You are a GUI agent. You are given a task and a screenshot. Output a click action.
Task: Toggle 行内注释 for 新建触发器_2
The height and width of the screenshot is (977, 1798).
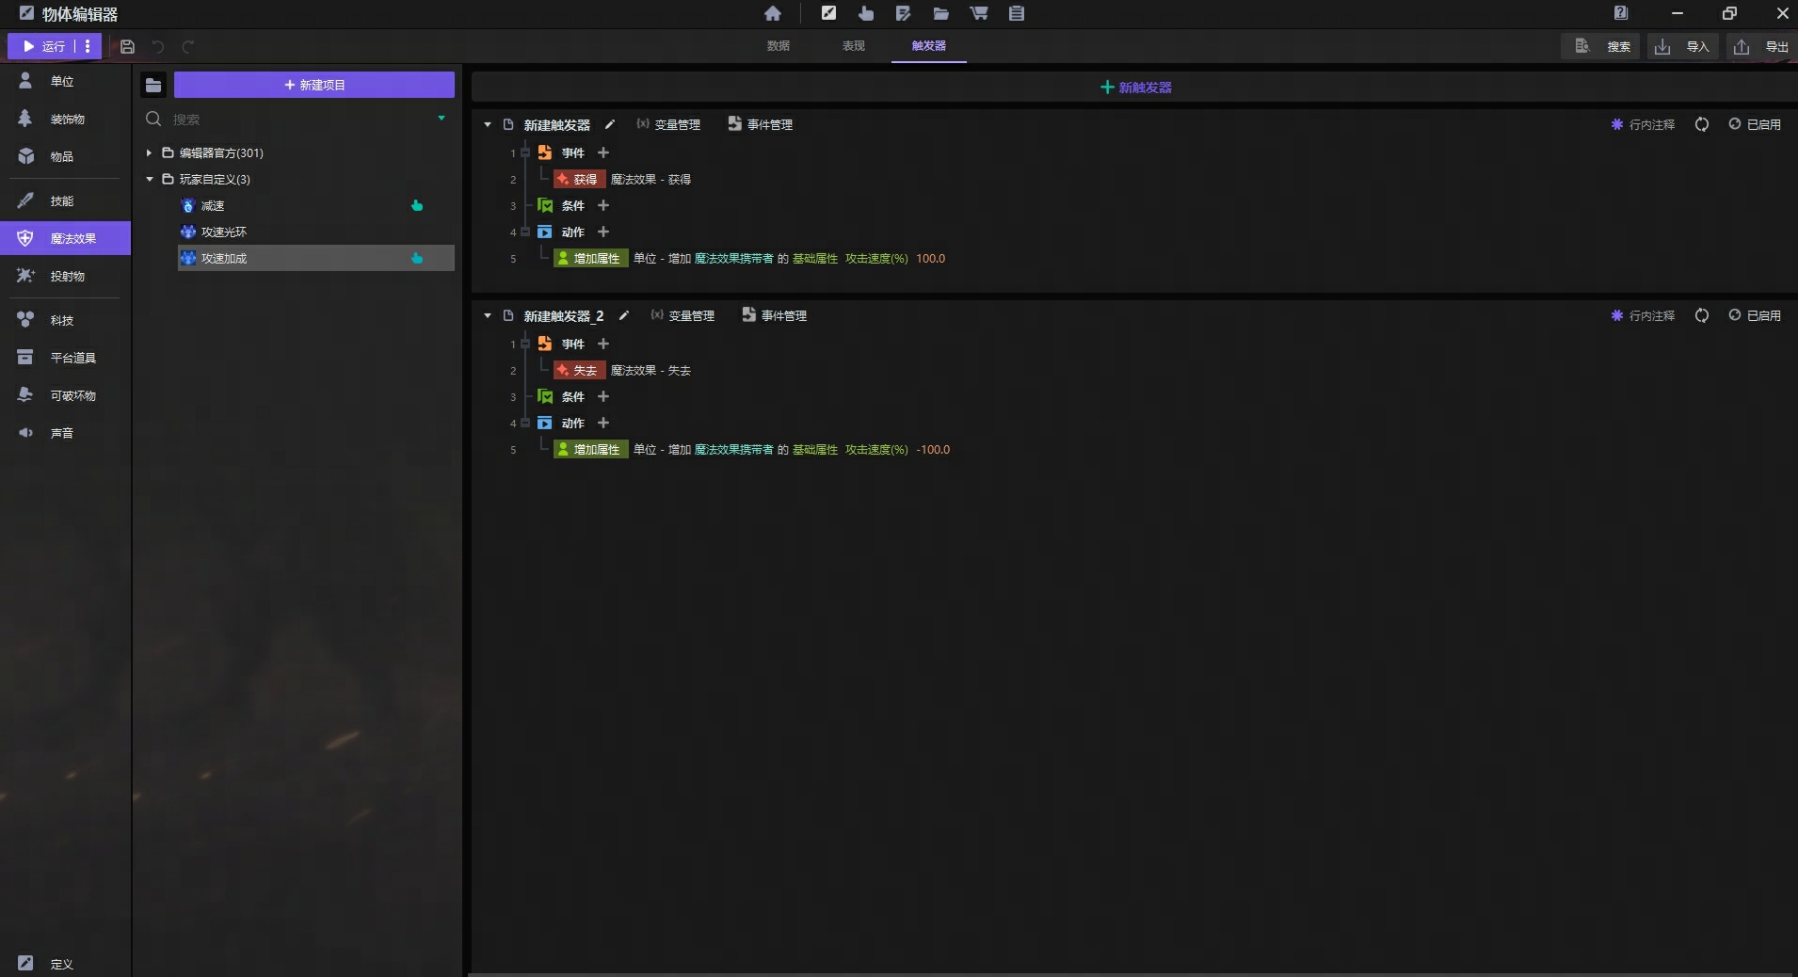click(1643, 315)
